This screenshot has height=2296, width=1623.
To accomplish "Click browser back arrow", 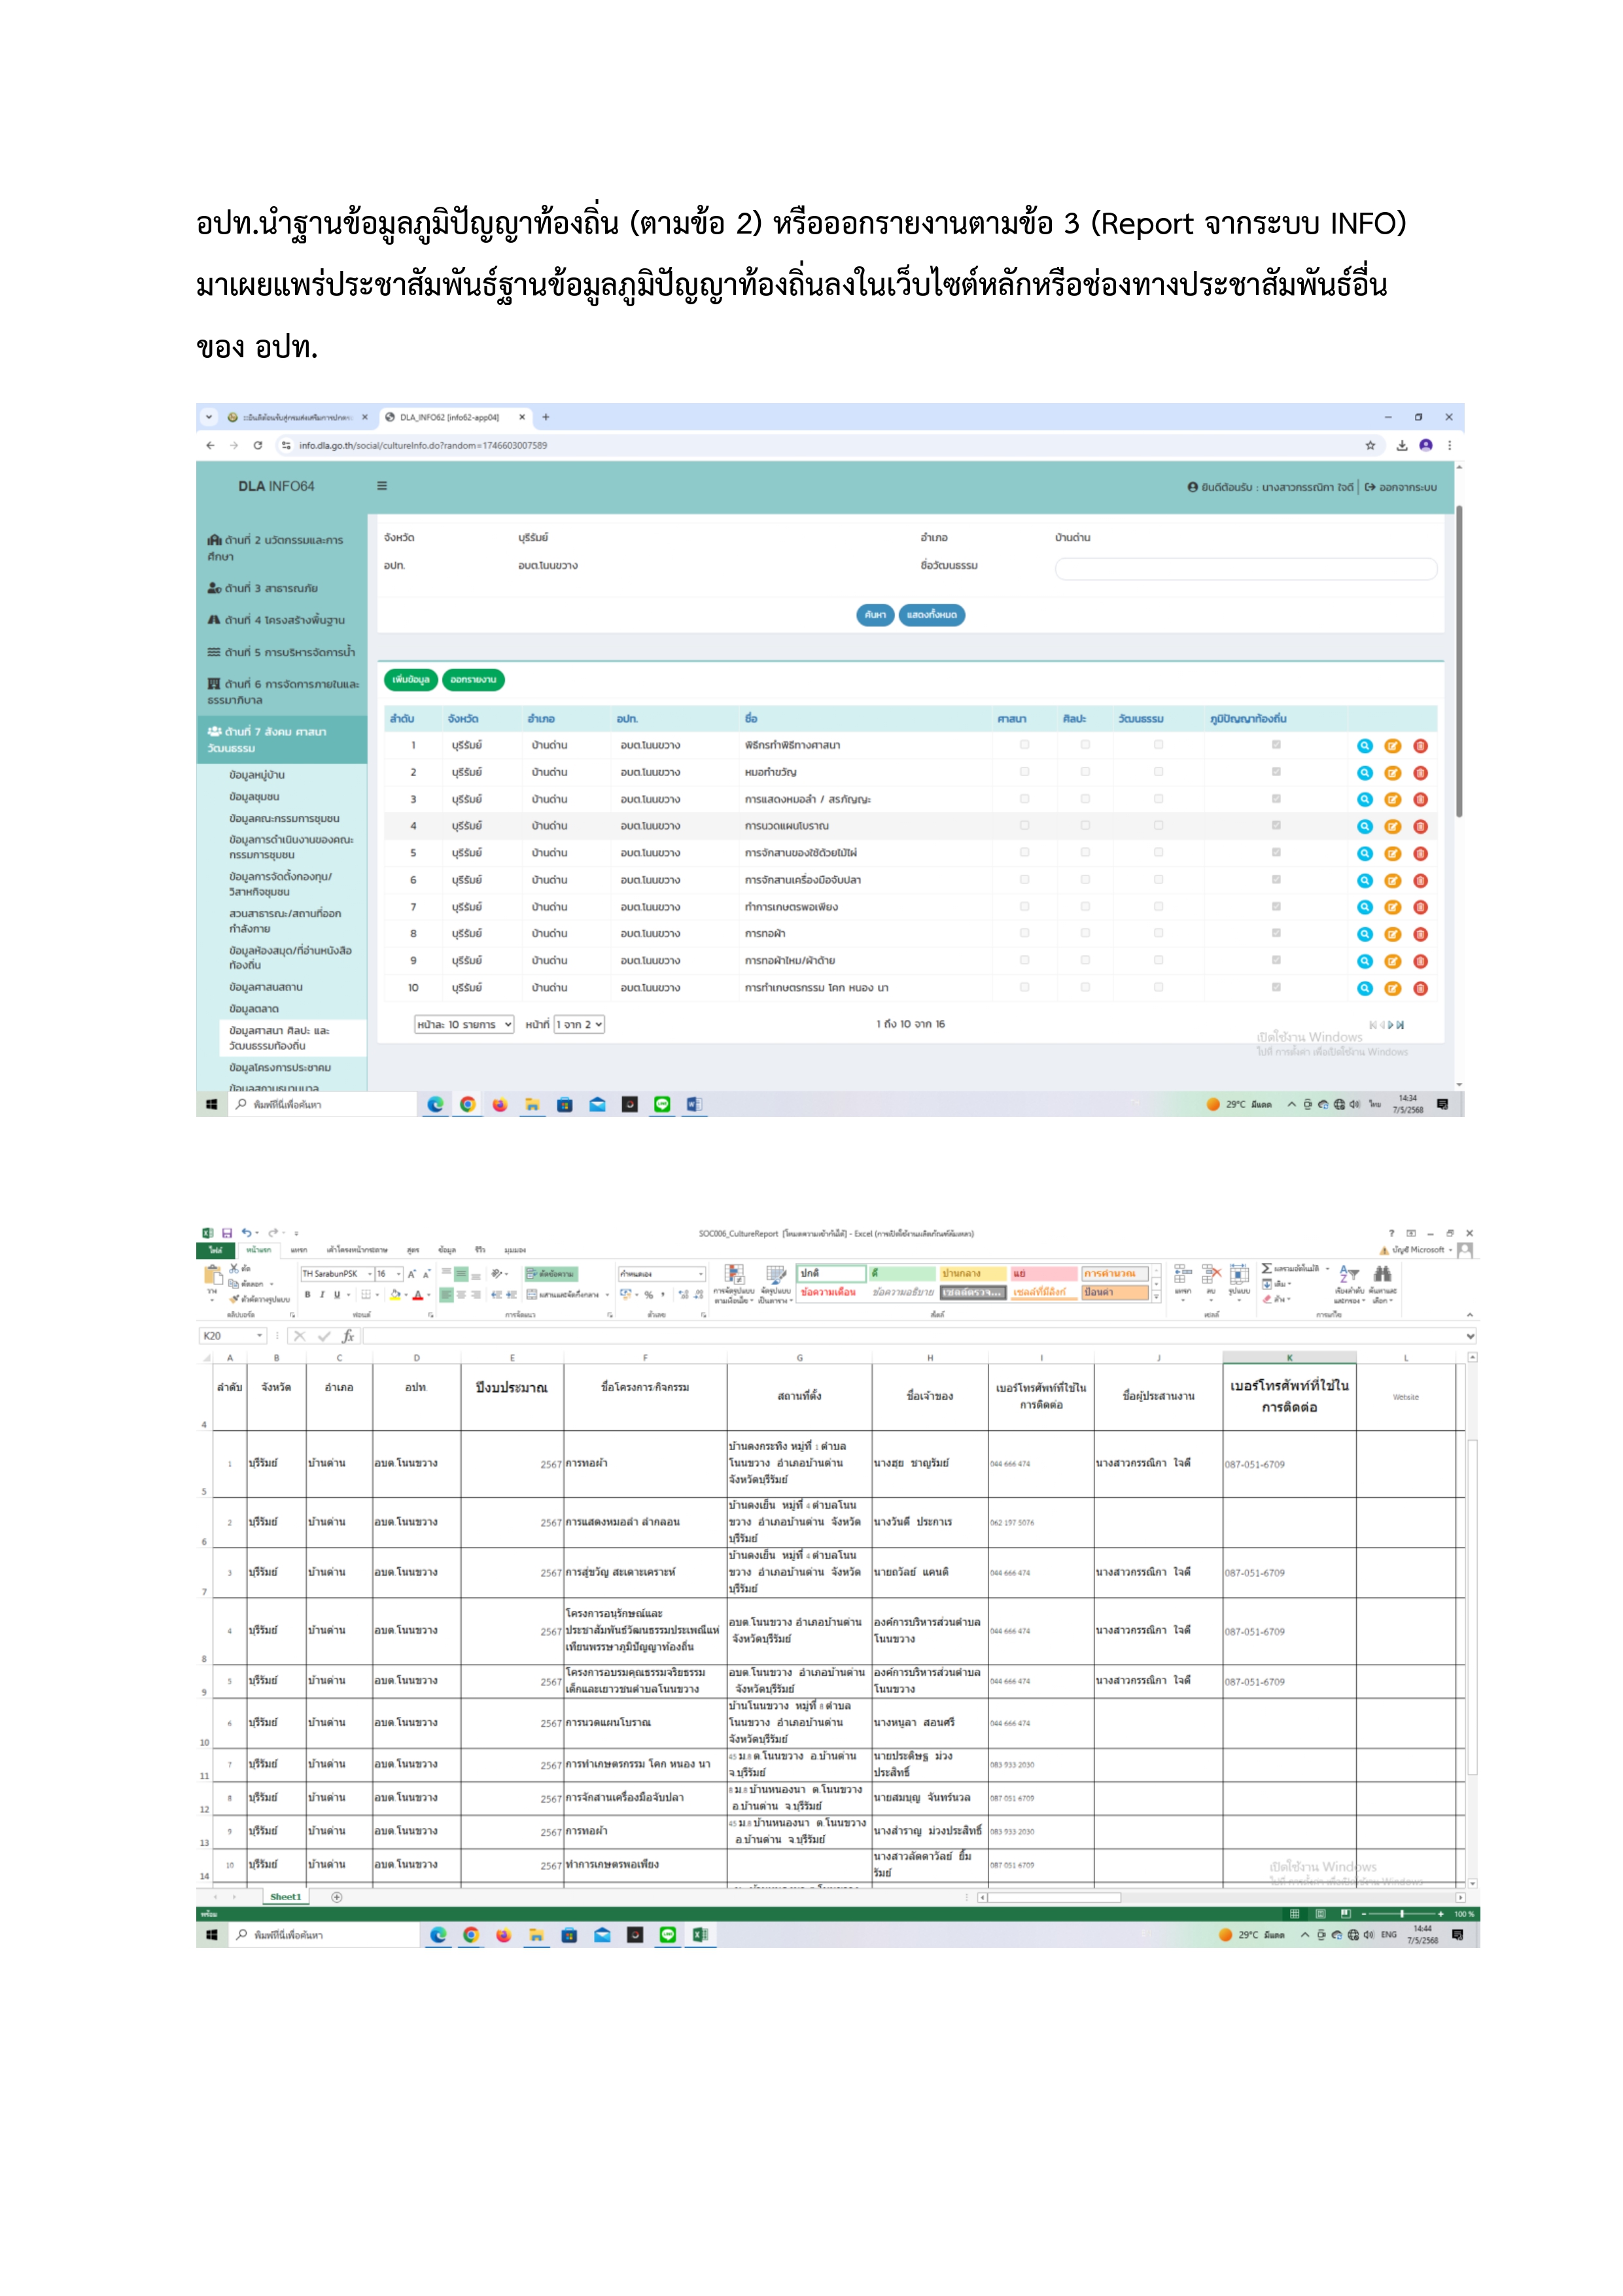I will (210, 446).
